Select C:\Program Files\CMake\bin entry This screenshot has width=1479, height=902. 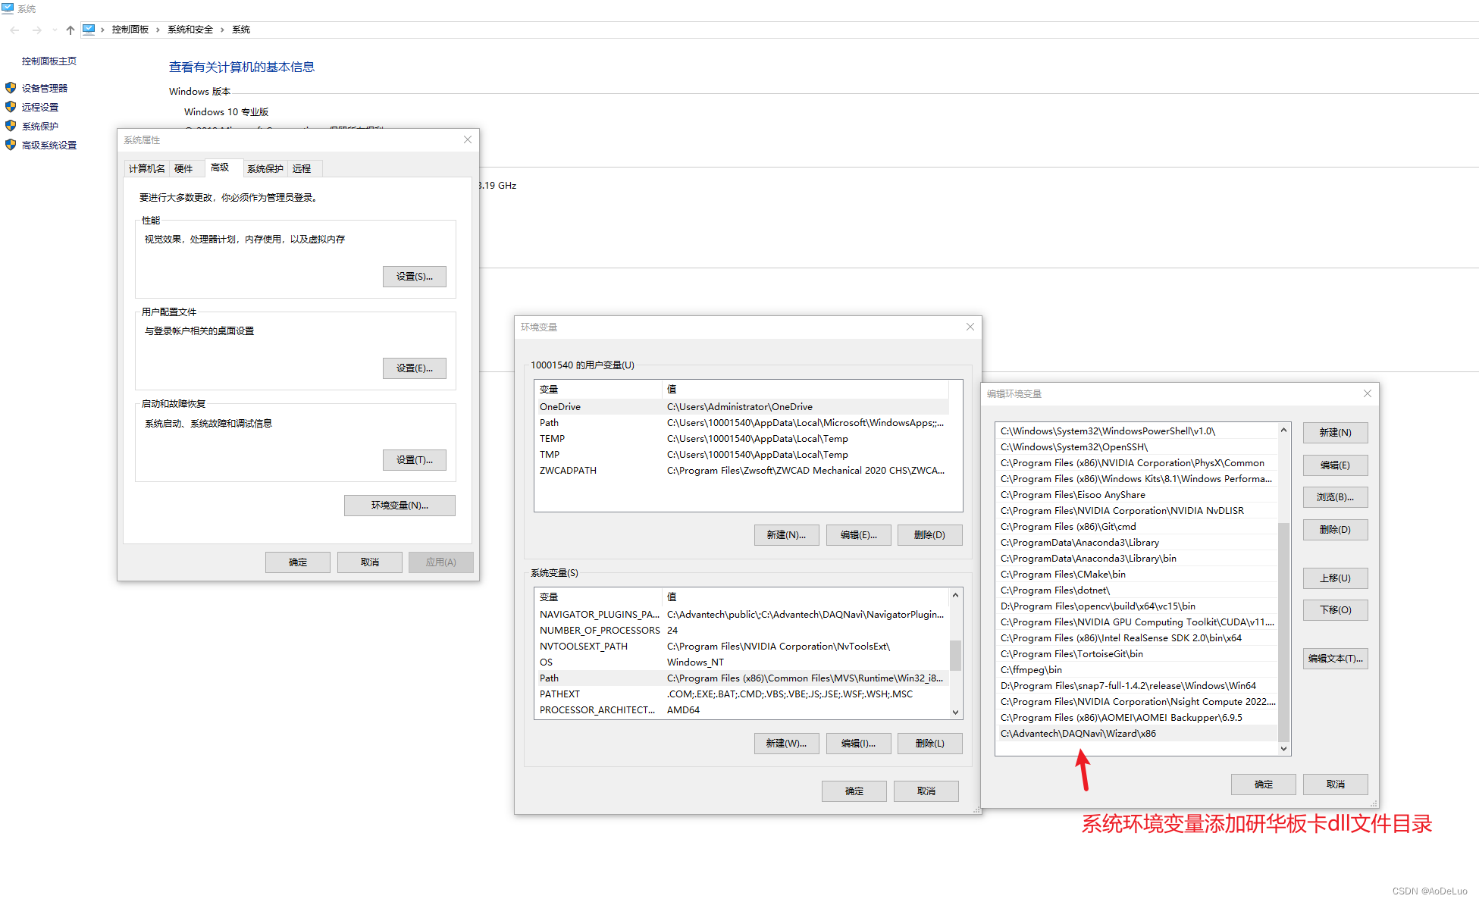[x=1136, y=575]
